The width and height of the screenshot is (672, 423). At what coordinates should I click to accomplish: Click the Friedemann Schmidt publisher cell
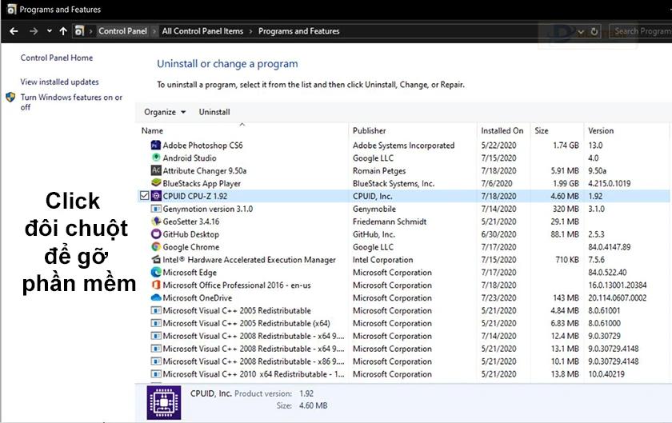(390, 221)
